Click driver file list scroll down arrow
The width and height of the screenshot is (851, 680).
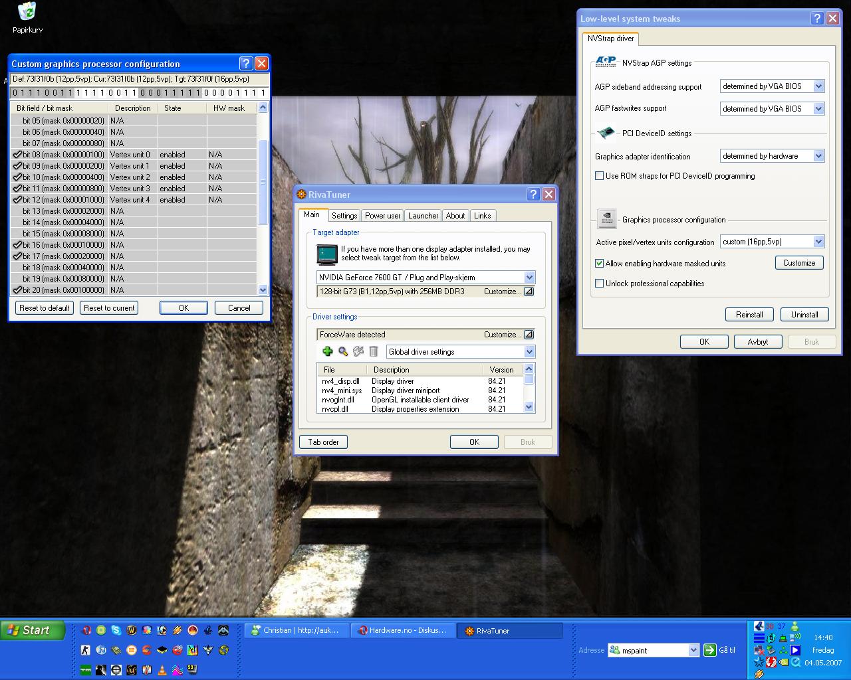pos(529,407)
